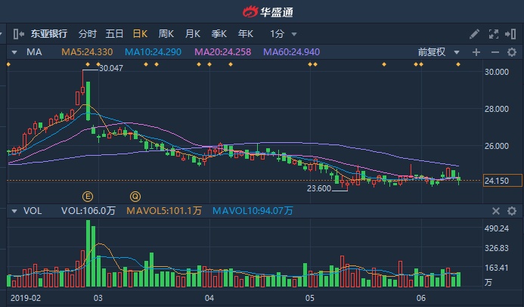Open MA indicator settings gear
This screenshot has height=307, width=524.
click(x=512, y=52)
